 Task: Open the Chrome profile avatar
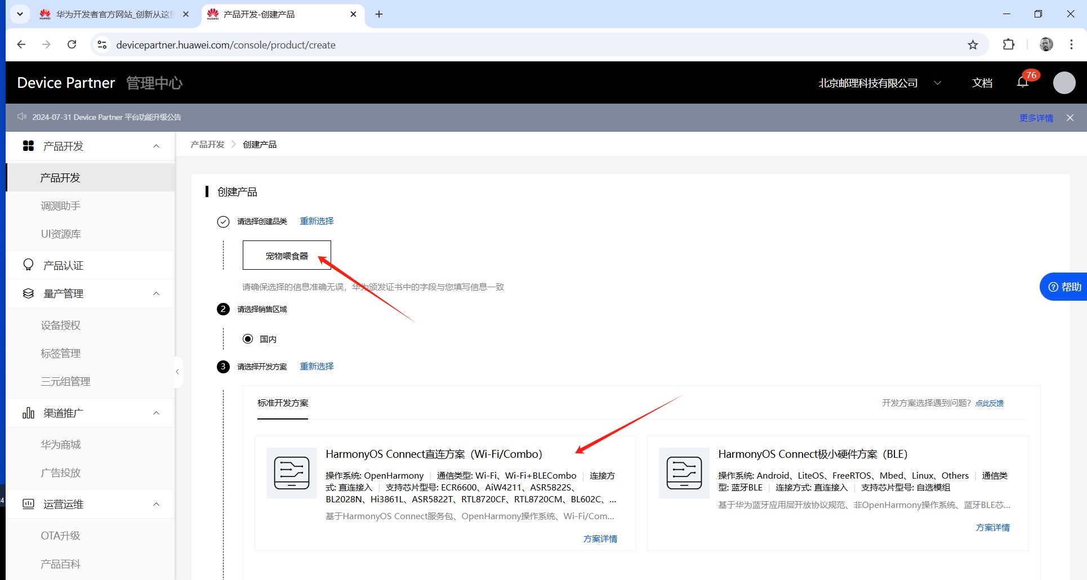(x=1046, y=44)
